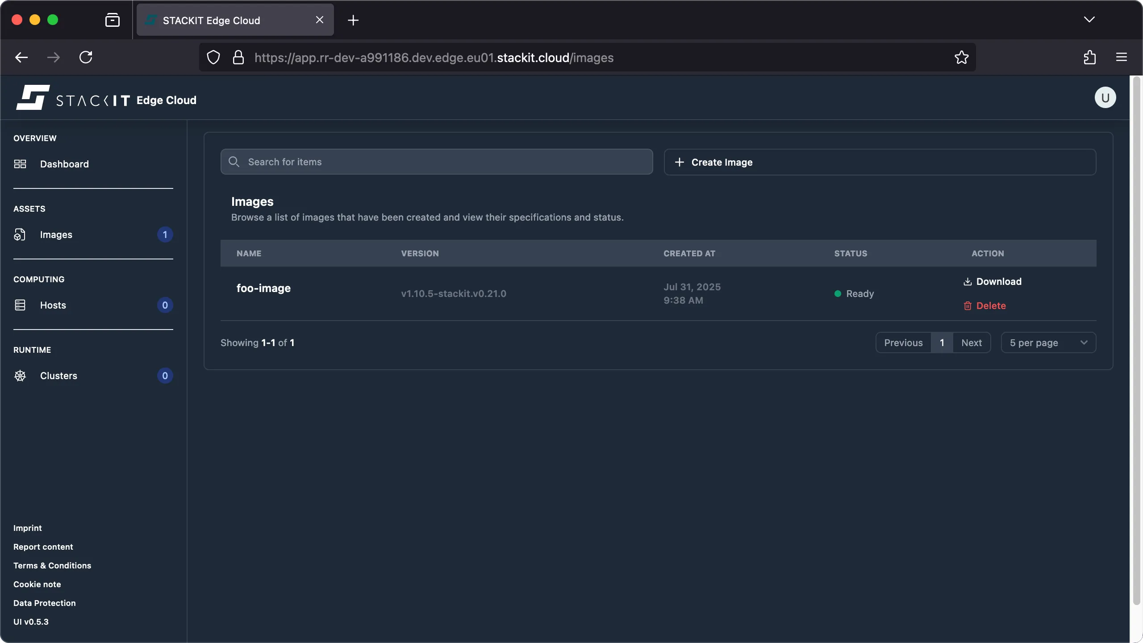This screenshot has height=643, width=1143.
Task: Open the 5 per page dropdown
Action: [x=1047, y=342]
